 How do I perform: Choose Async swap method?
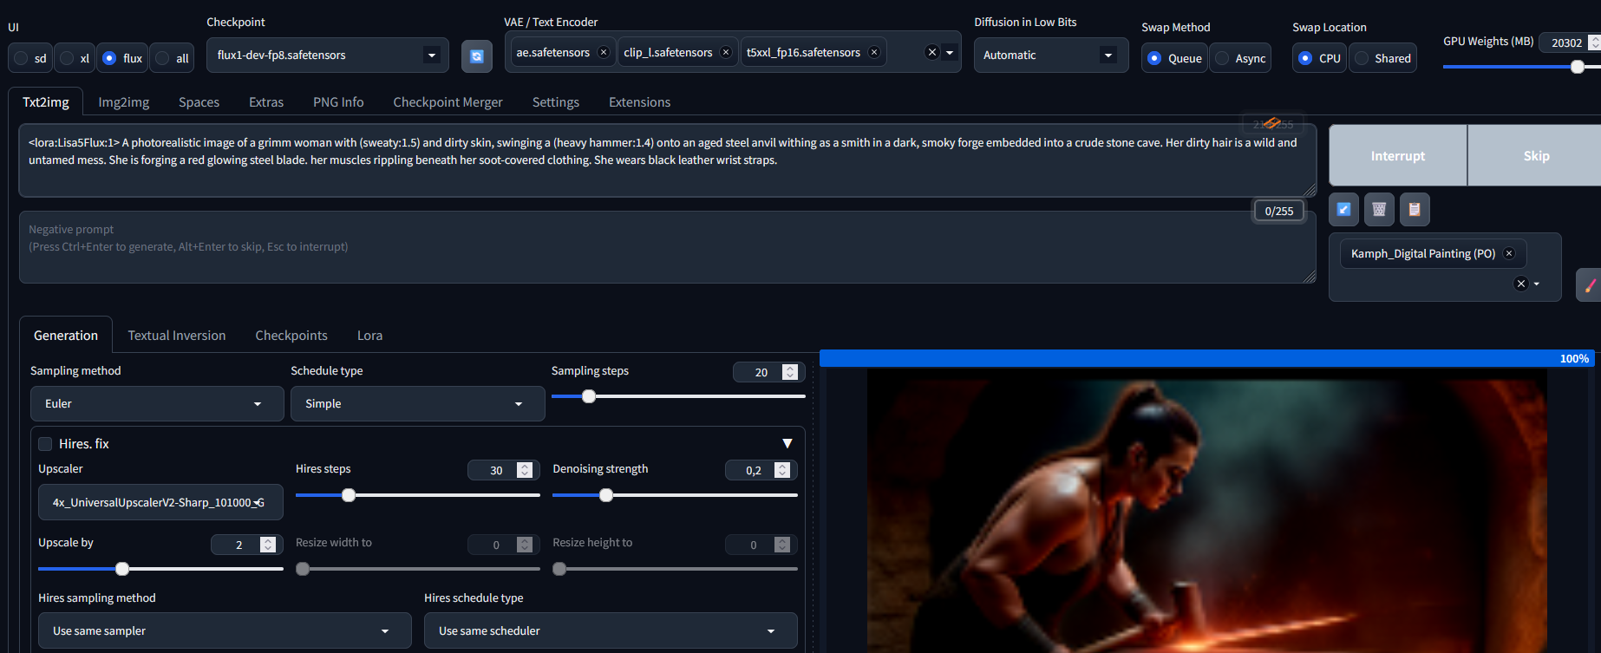click(x=1240, y=58)
